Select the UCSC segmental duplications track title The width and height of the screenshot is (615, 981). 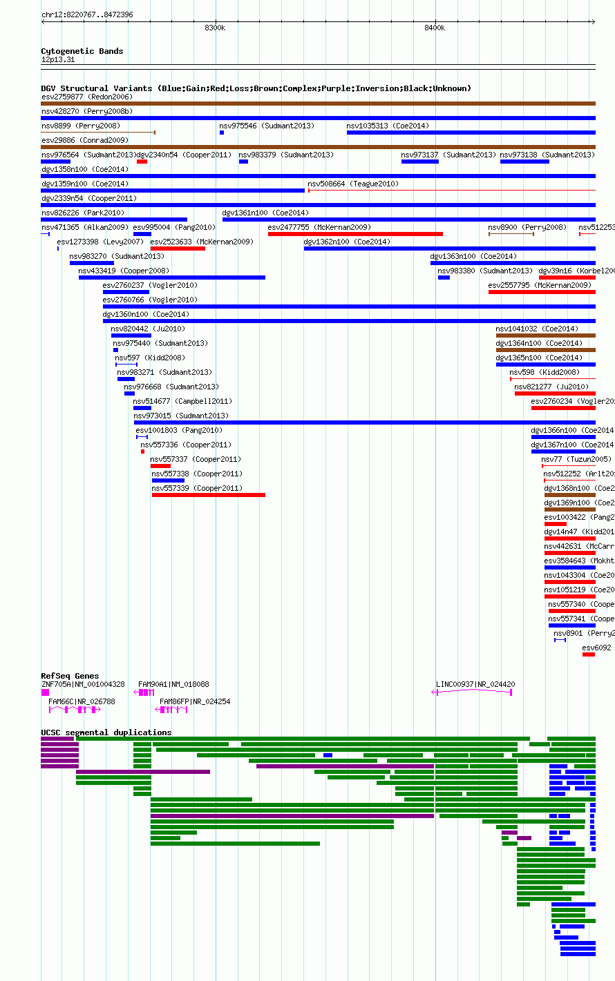[x=106, y=732]
